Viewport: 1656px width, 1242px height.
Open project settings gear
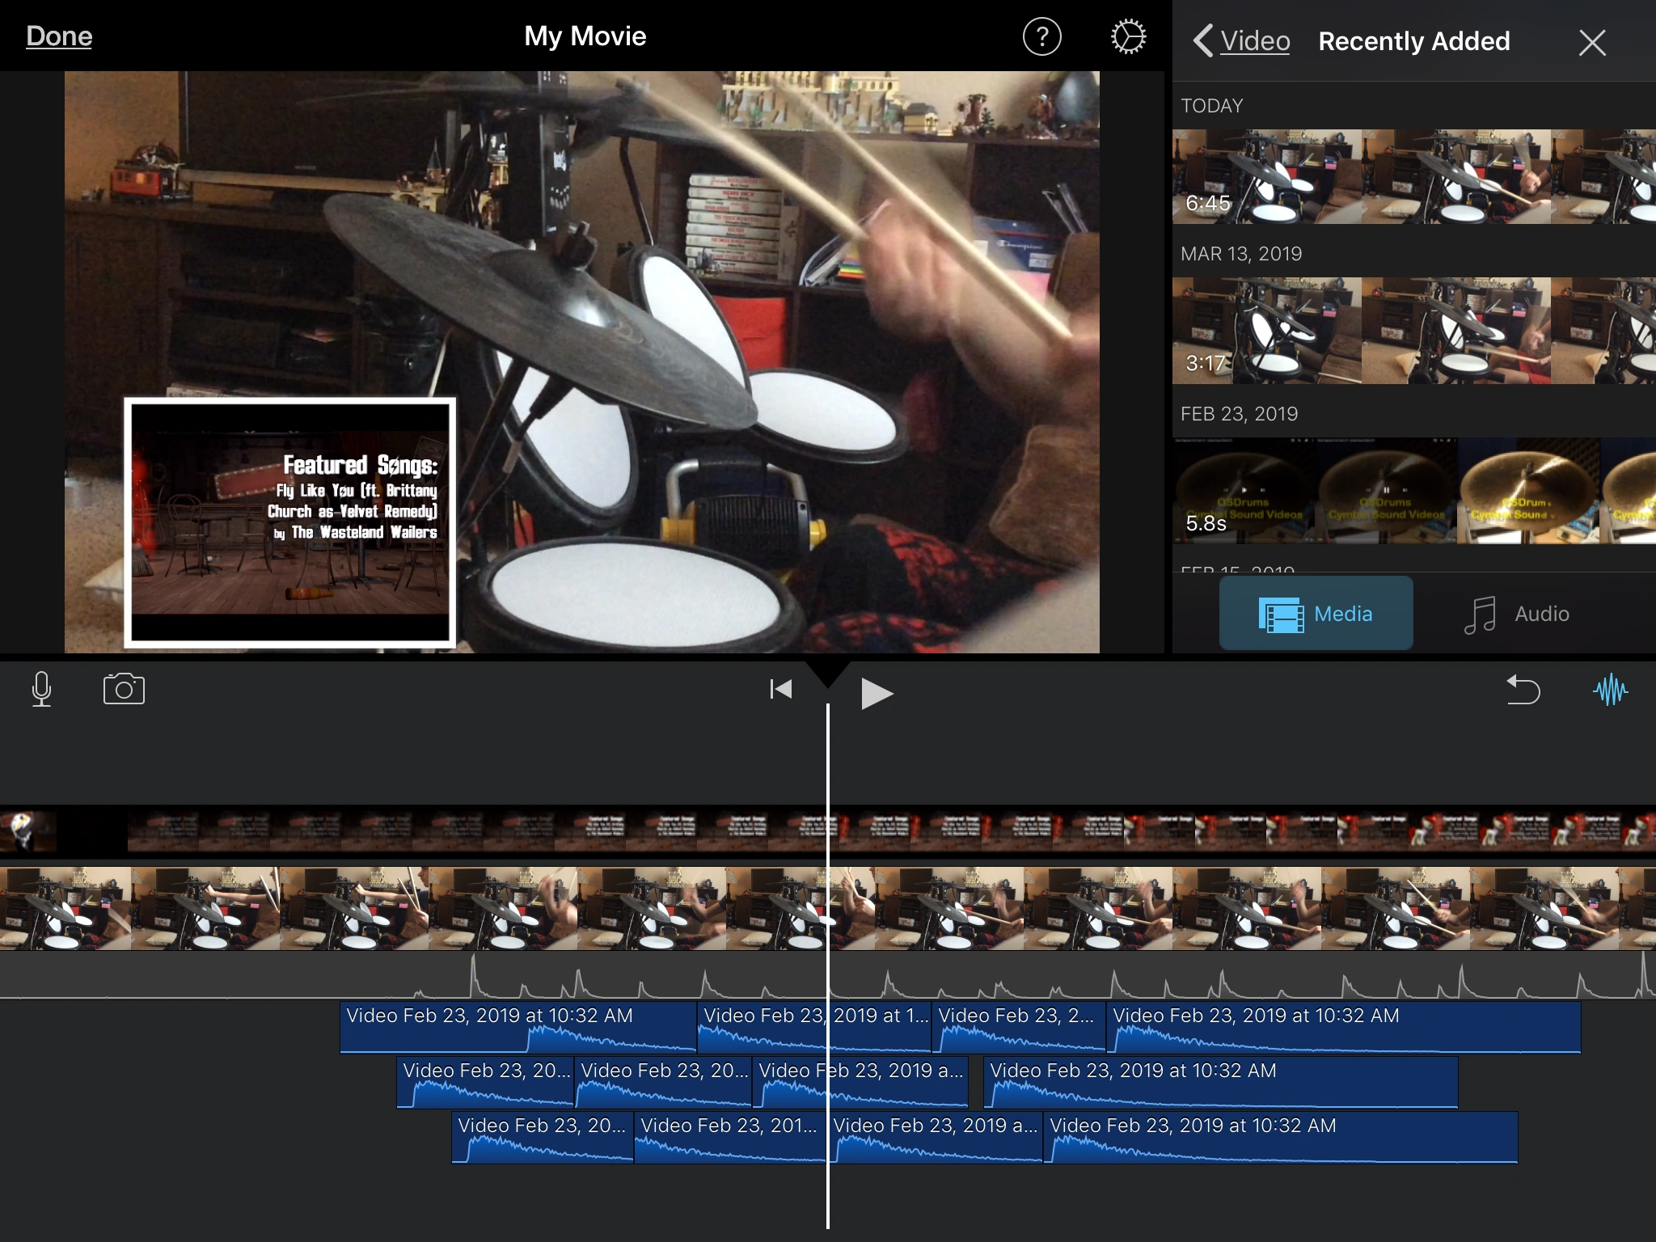coord(1128,37)
